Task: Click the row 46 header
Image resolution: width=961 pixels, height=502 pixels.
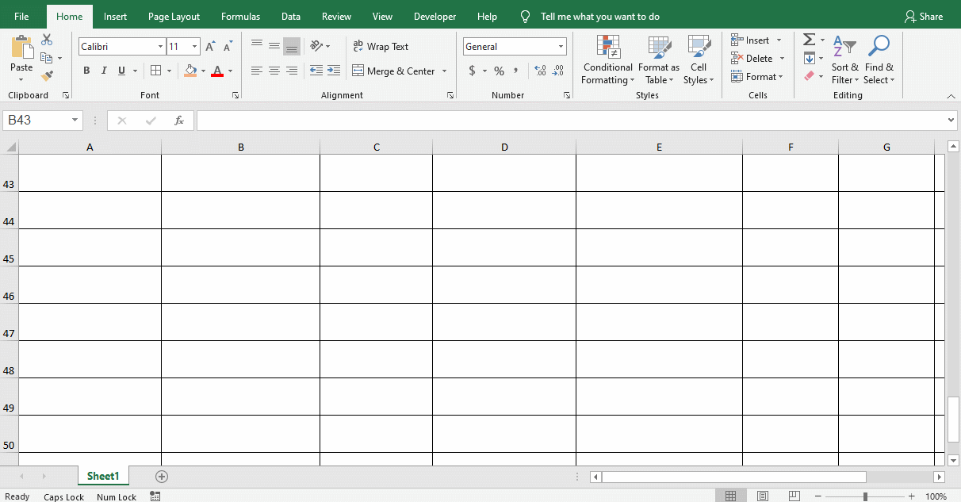Action: pyautogui.click(x=9, y=285)
